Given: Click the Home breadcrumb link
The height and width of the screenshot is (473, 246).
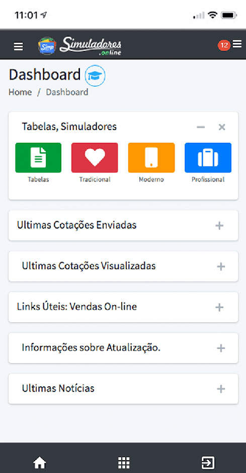Looking at the screenshot, I should click(20, 92).
